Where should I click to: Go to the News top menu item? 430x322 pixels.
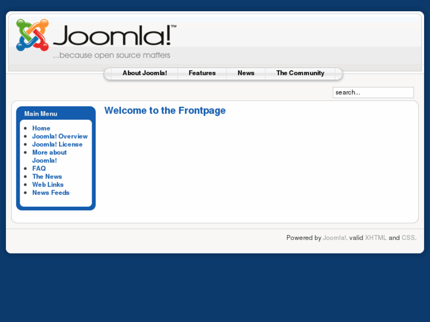pyautogui.click(x=246, y=73)
